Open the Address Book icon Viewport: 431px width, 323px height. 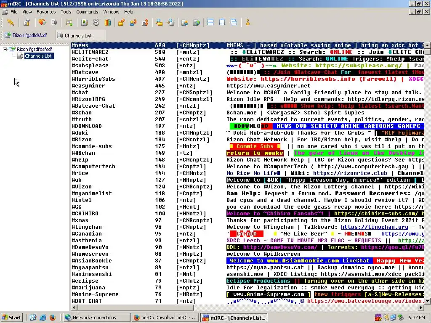[x=84, y=23]
